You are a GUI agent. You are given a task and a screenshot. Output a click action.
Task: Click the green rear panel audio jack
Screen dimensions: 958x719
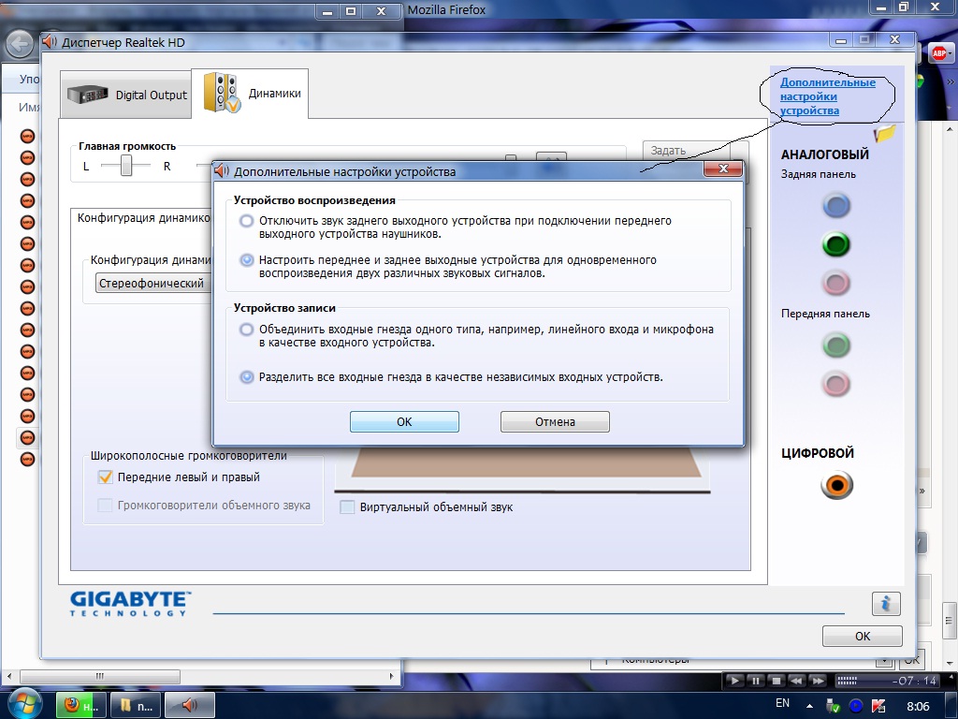coord(835,245)
